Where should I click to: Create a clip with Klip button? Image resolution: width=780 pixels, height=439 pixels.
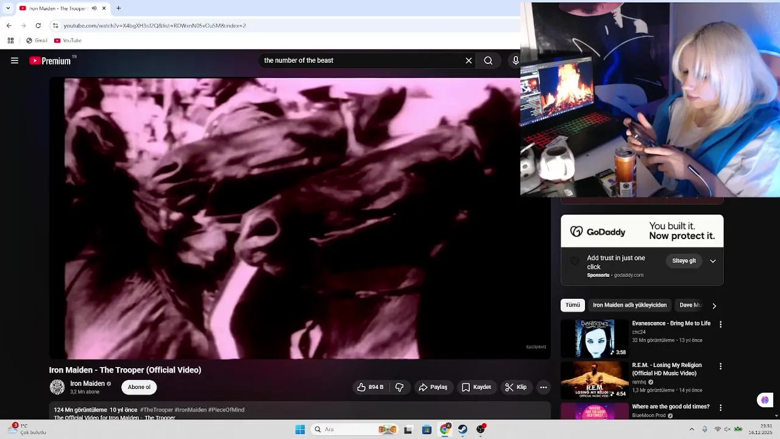coord(516,387)
